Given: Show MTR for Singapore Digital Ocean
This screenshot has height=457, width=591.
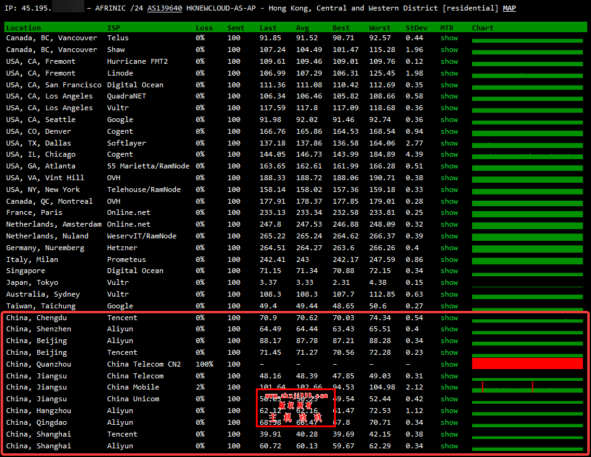Looking at the screenshot, I should pos(449,271).
